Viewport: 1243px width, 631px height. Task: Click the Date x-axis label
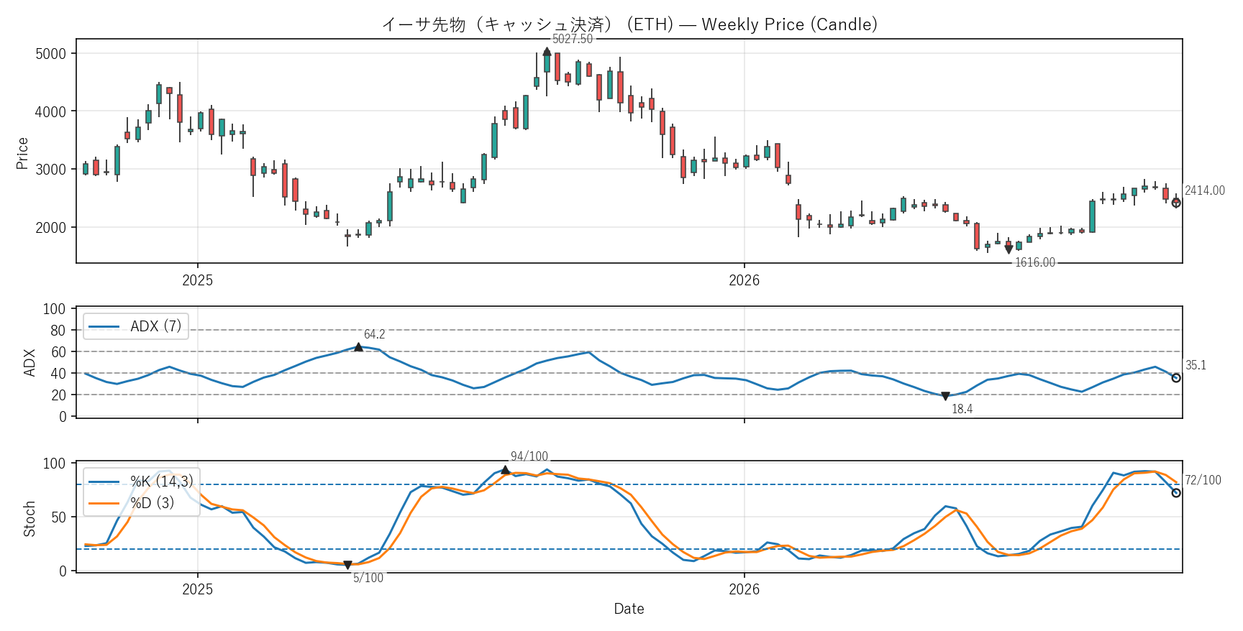coord(629,609)
